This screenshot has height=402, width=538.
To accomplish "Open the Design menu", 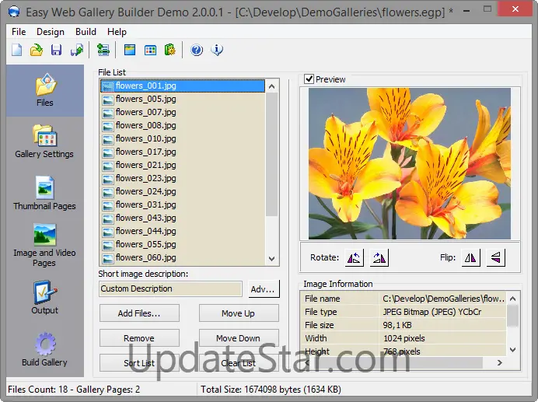I will 51,32.
